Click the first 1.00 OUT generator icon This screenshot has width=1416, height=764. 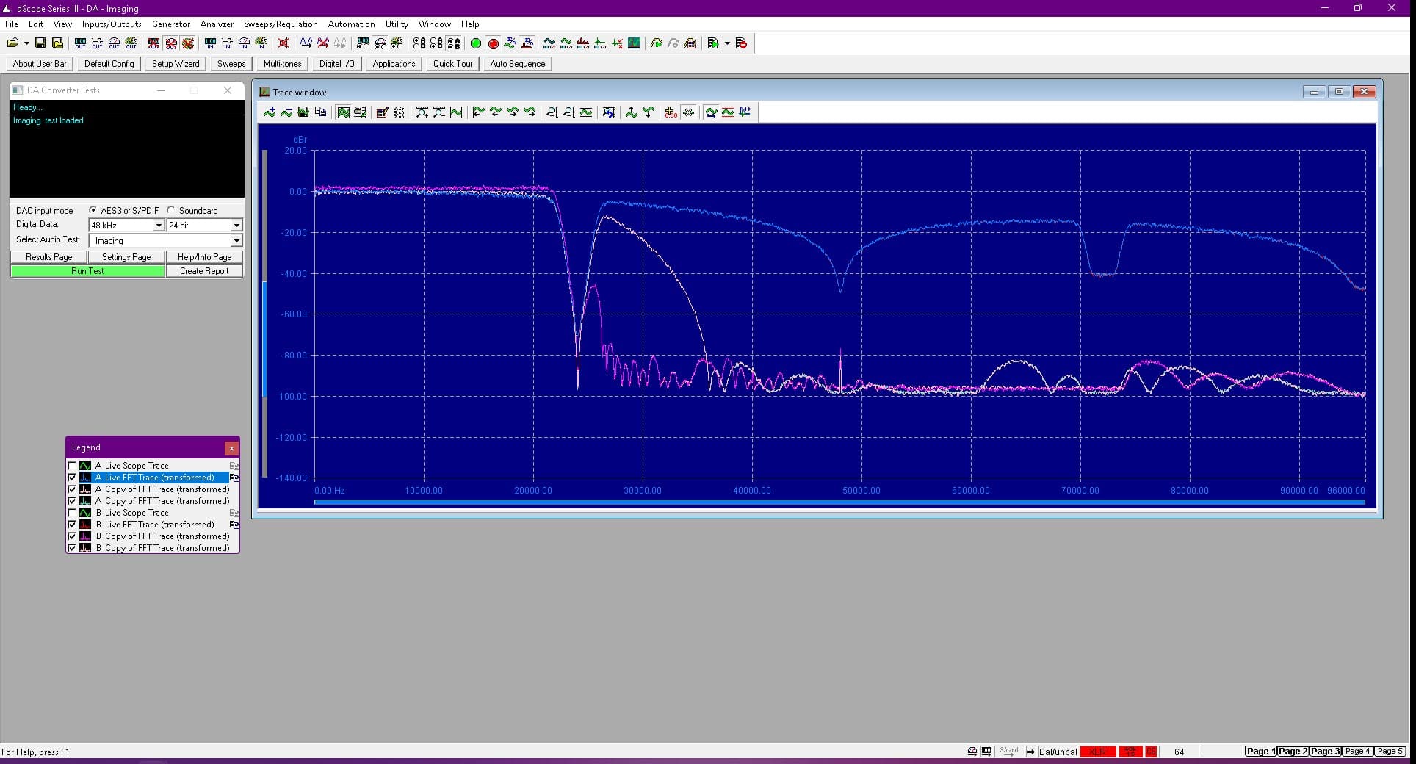80,43
